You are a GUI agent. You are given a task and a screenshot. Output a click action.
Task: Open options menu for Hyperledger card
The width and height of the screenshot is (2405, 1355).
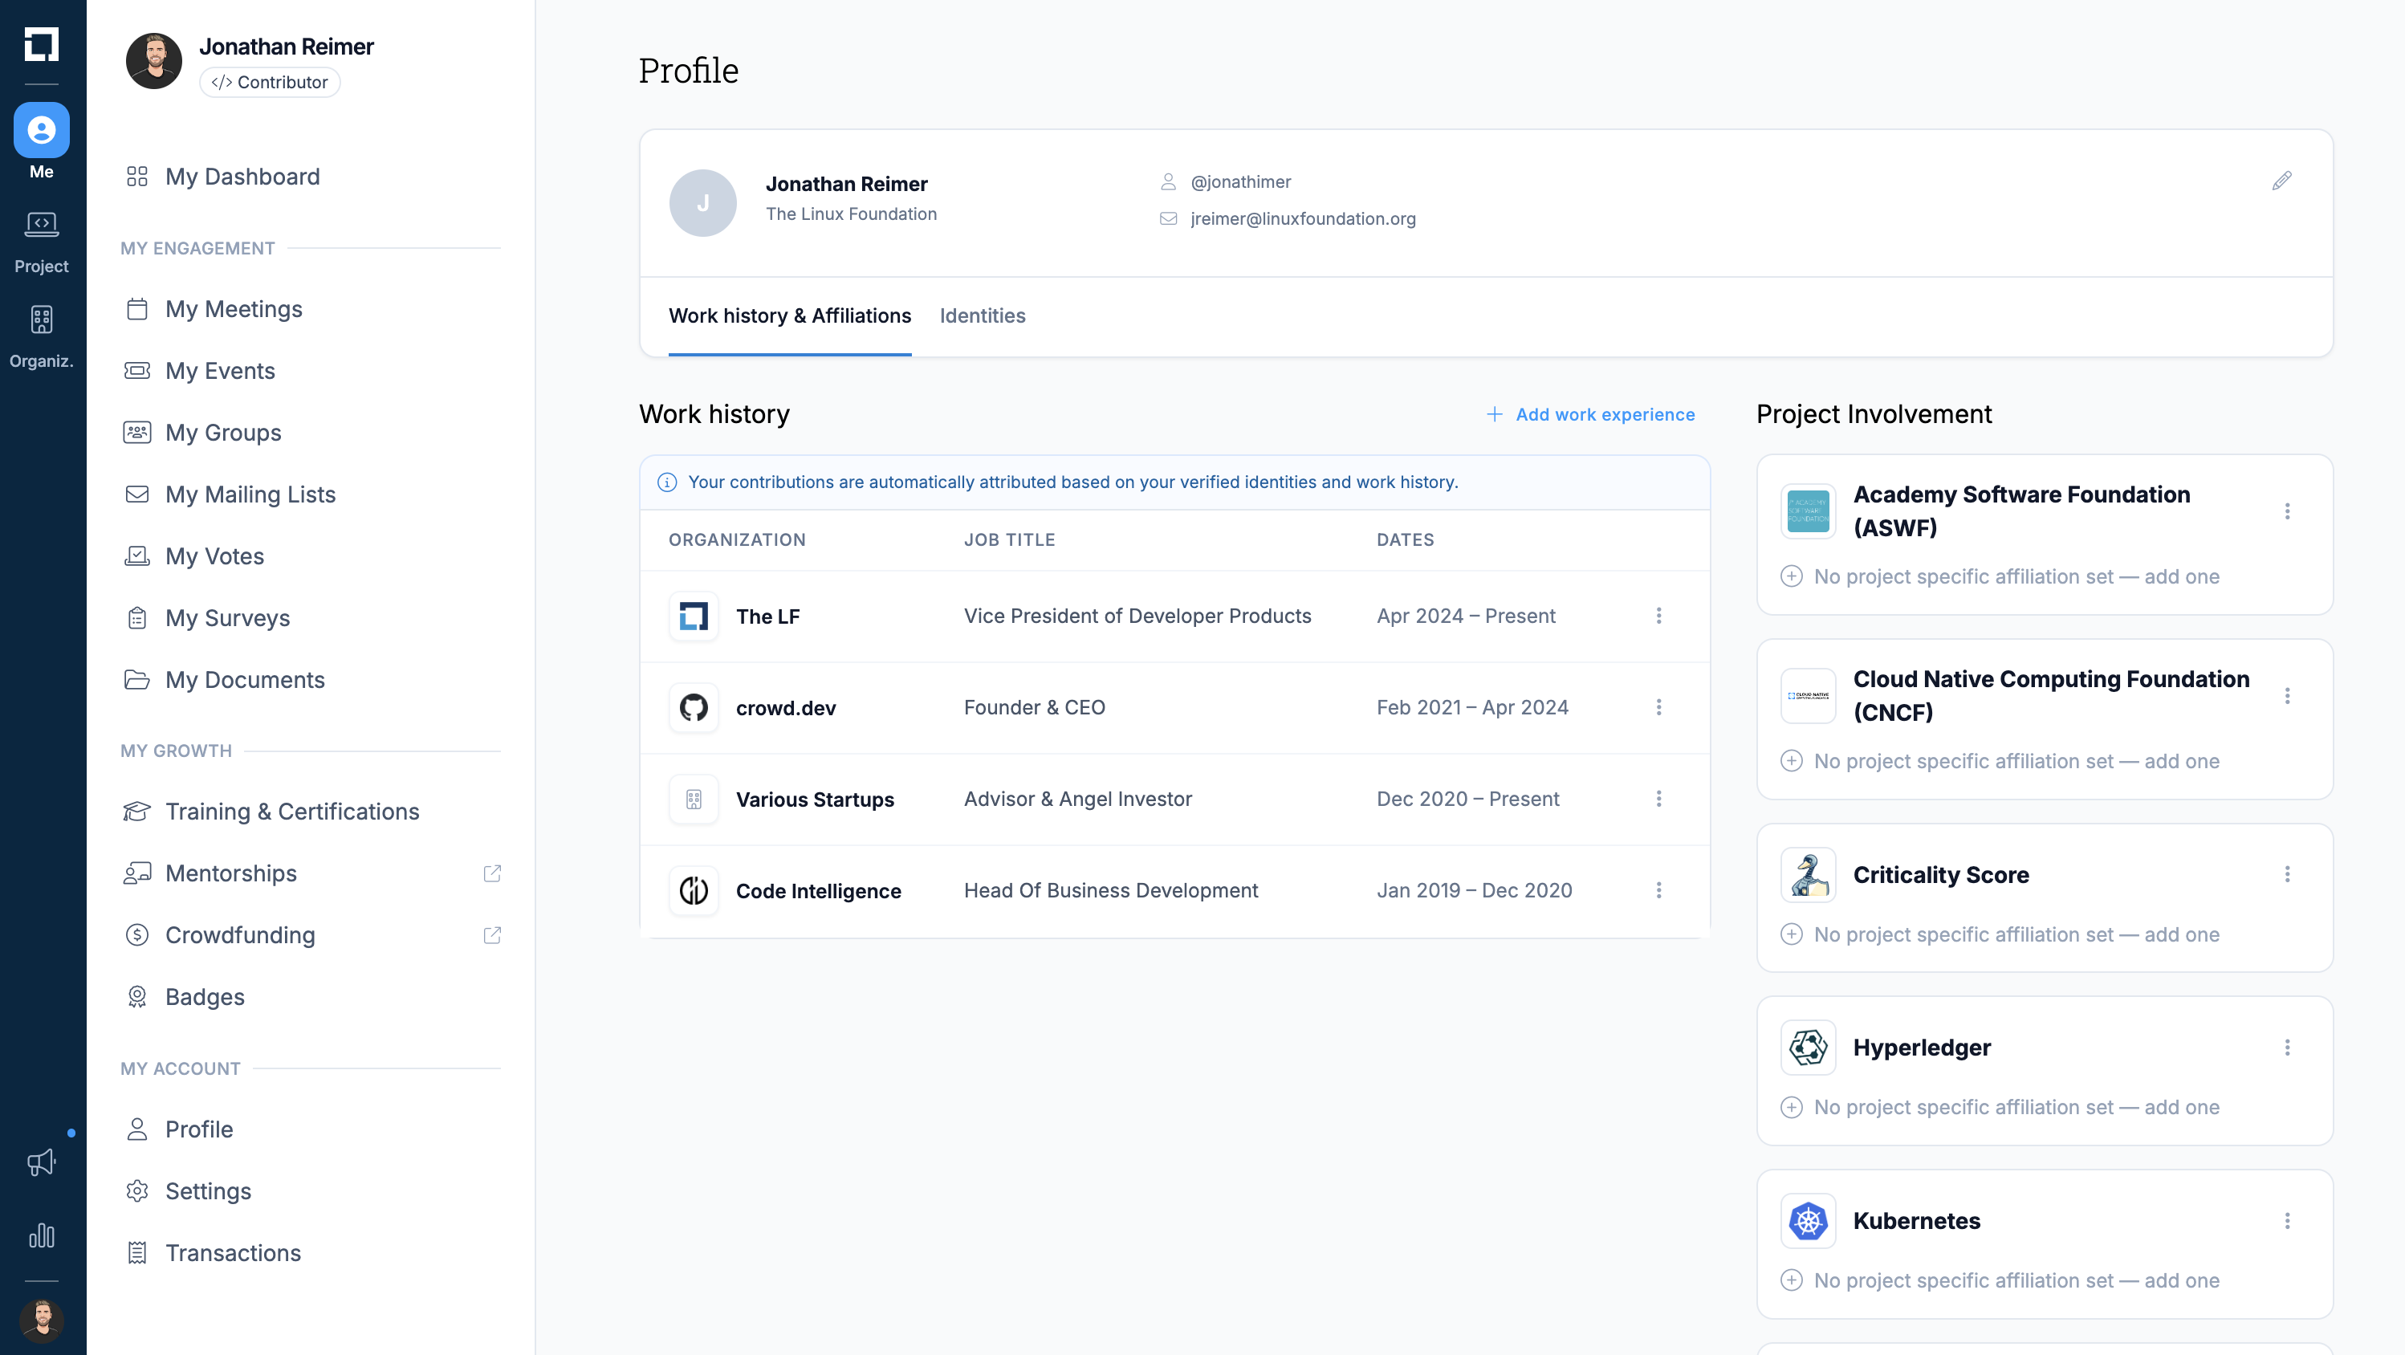coord(2286,1047)
